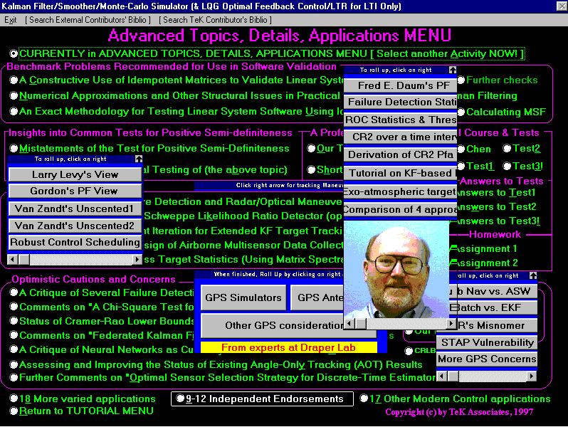
Task: Click the Batch vs. EKF button
Action: pyautogui.click(x=493, y=308)
